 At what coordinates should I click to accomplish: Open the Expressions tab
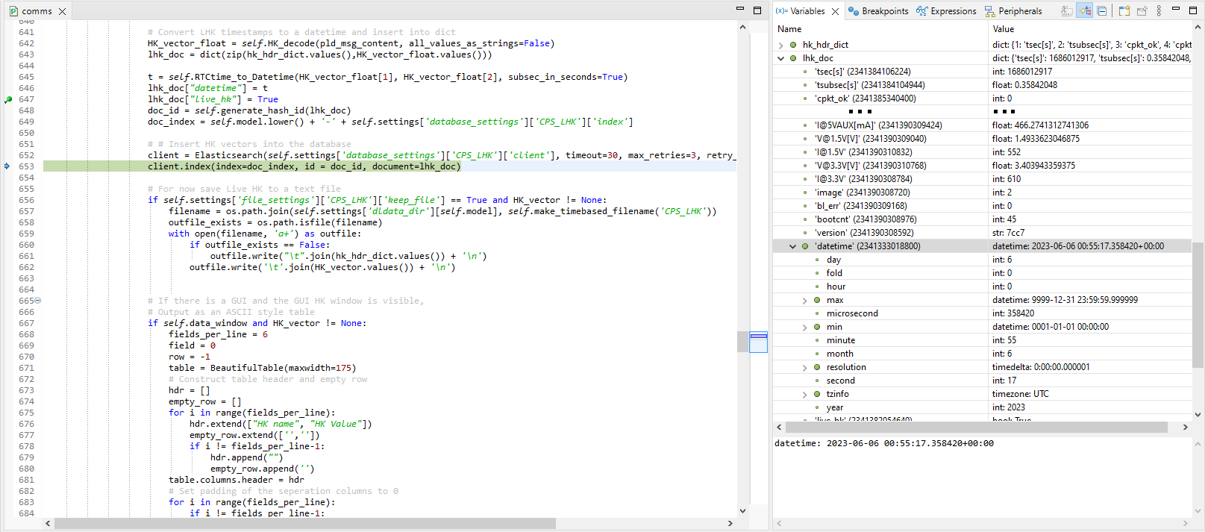click(x=946, y=11)
